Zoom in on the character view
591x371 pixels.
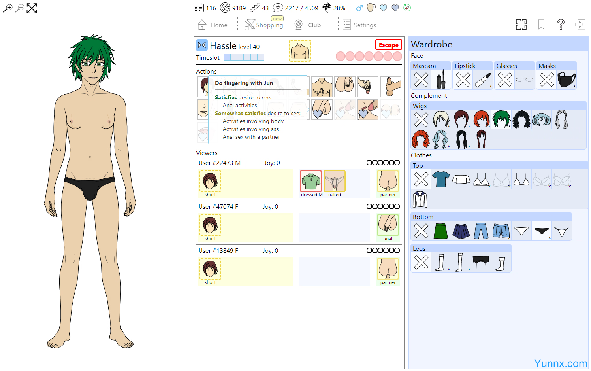(8, 8)
